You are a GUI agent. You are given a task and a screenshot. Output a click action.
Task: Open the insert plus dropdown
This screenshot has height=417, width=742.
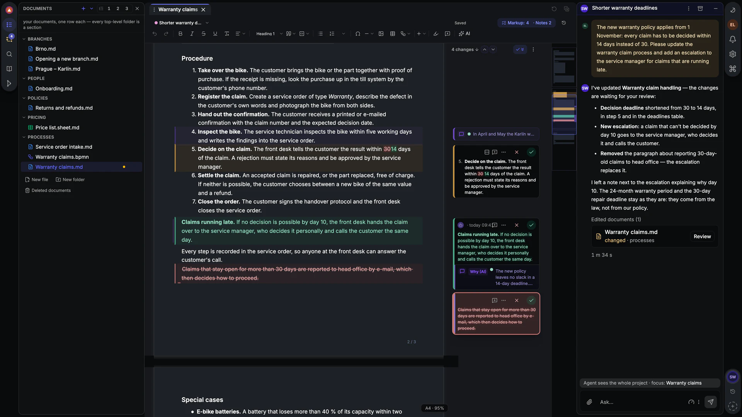[x=421, y=34]
